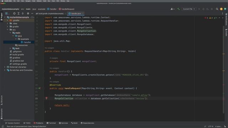Click the errors count indicator in editor
Screen dimensions: 228x128
click(206, 18)
